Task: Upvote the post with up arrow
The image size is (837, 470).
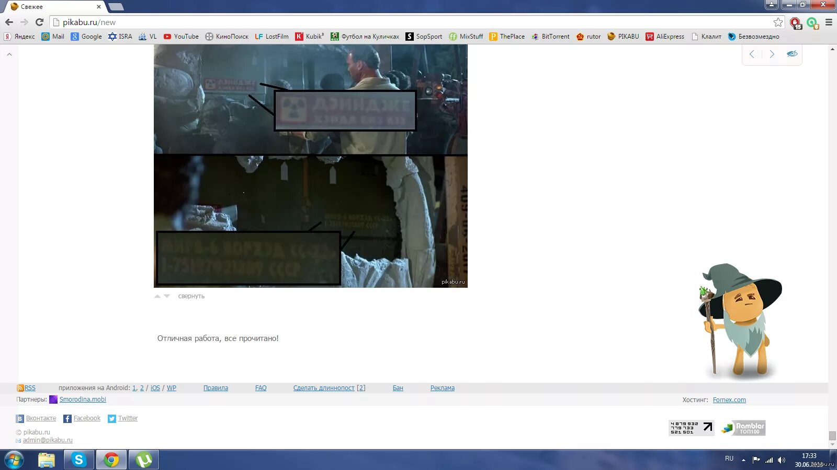Action: pos(157,296)
